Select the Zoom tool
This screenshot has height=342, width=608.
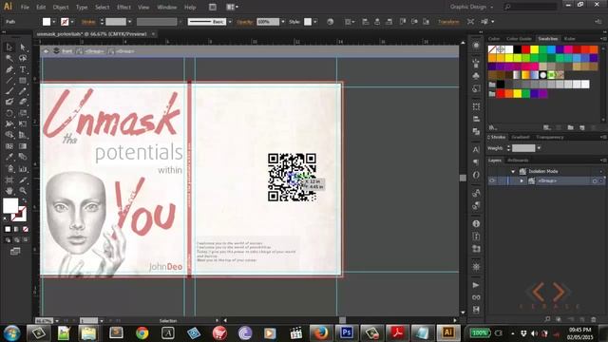[23, 191]
